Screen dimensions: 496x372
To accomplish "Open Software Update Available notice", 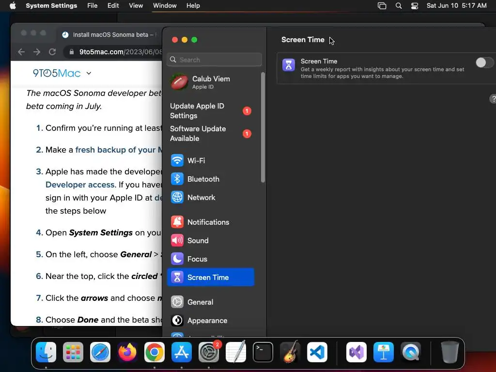I will pos(210,134).
